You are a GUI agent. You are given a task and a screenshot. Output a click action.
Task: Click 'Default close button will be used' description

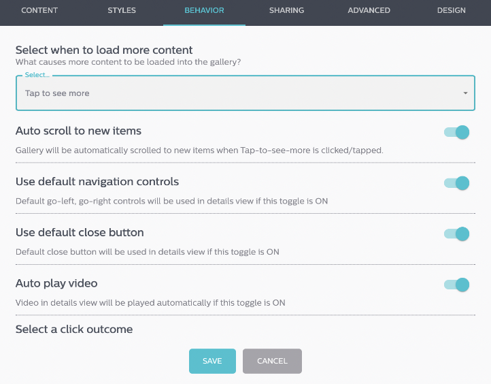point(147,252)
